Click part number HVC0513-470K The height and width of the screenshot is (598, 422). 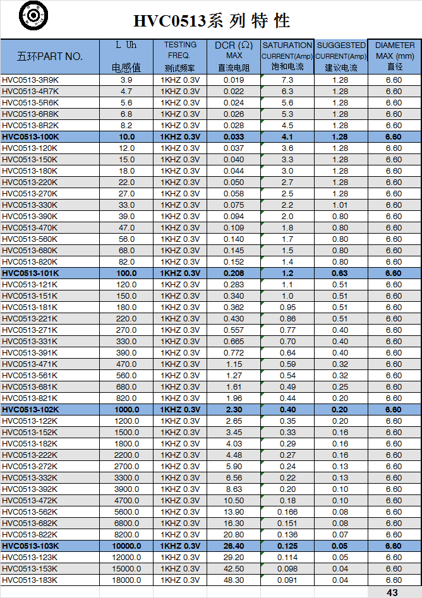click(x=30, y=228)
